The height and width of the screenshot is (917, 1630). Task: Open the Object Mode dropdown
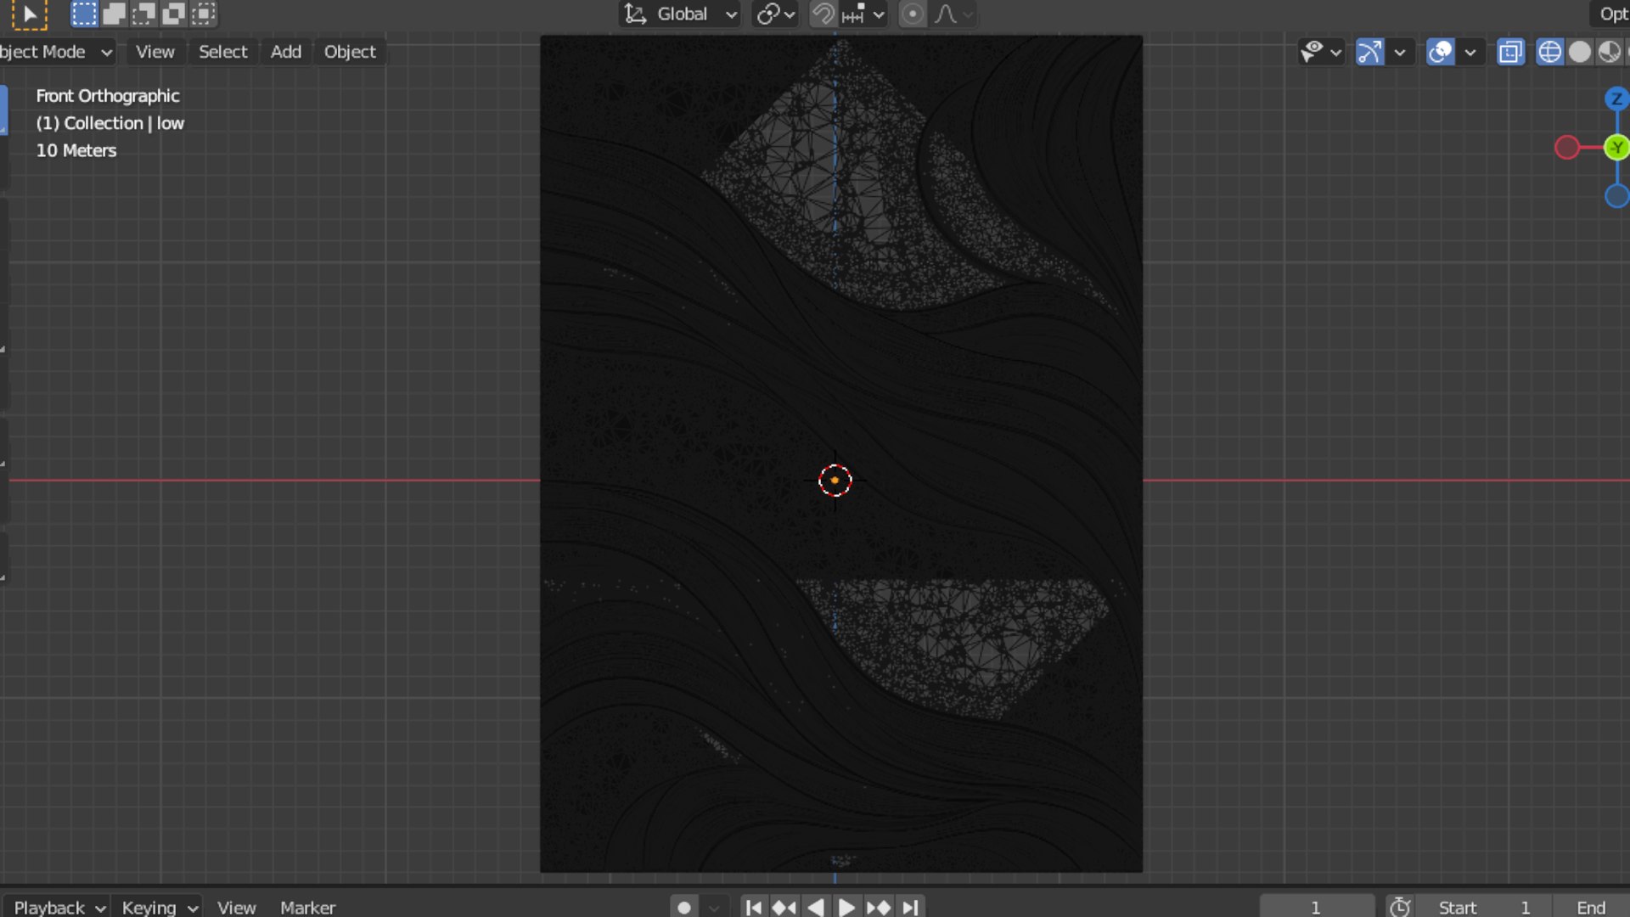tap(56, 52)
